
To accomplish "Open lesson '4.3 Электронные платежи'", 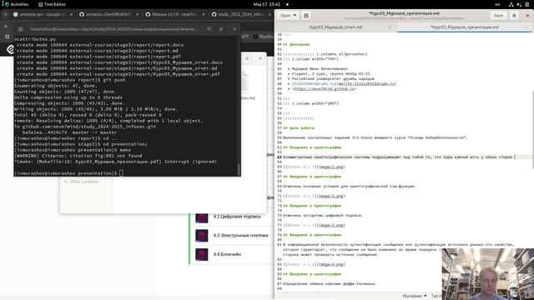I will [x=240, y=235].
